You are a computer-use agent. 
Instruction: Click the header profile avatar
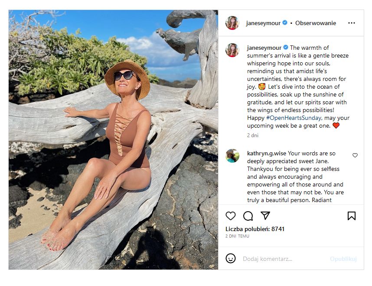[x=232, y=23]
